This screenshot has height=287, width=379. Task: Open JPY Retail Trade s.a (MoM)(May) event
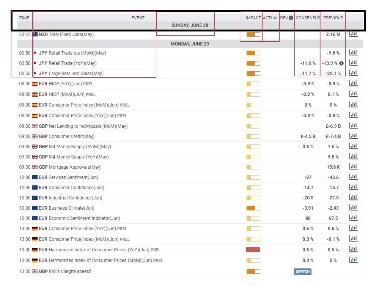72,53
